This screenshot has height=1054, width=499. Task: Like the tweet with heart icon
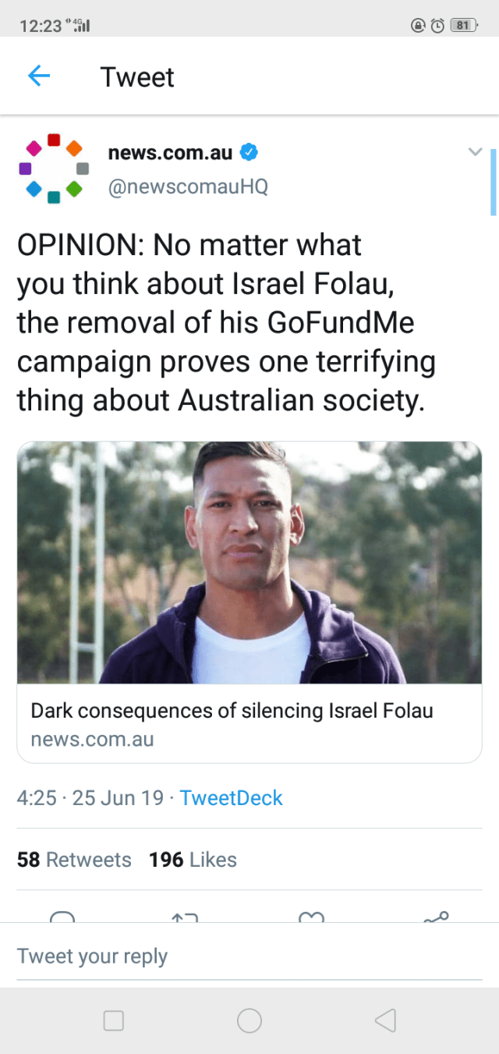point(311,917)
